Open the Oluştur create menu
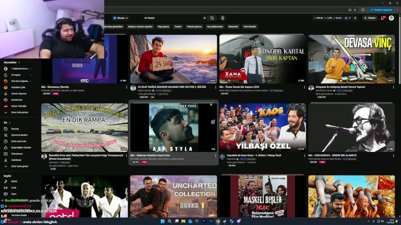401x225 pixels. pyautogui.click(x=370, y=18)
